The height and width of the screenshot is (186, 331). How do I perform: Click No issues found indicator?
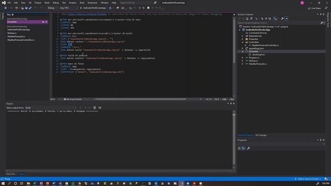point(72,99)
